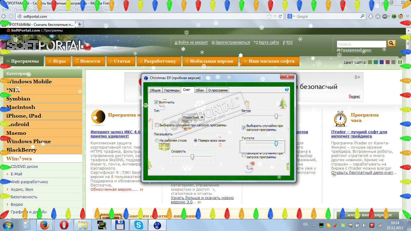411x231 pixels.
Task: Check random density at startup checkbox
Action: pos(244,155)
